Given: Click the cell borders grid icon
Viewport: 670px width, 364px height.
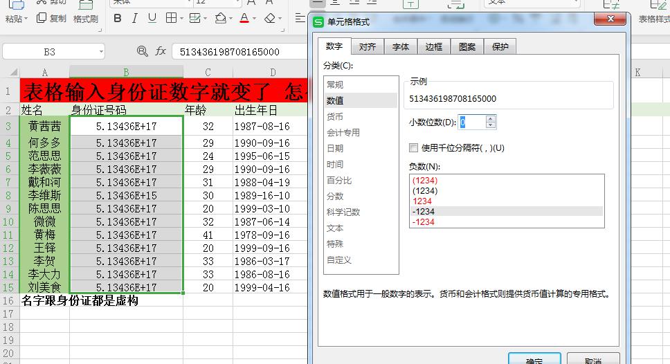Looking at the screenshot, I should point(171,19).
